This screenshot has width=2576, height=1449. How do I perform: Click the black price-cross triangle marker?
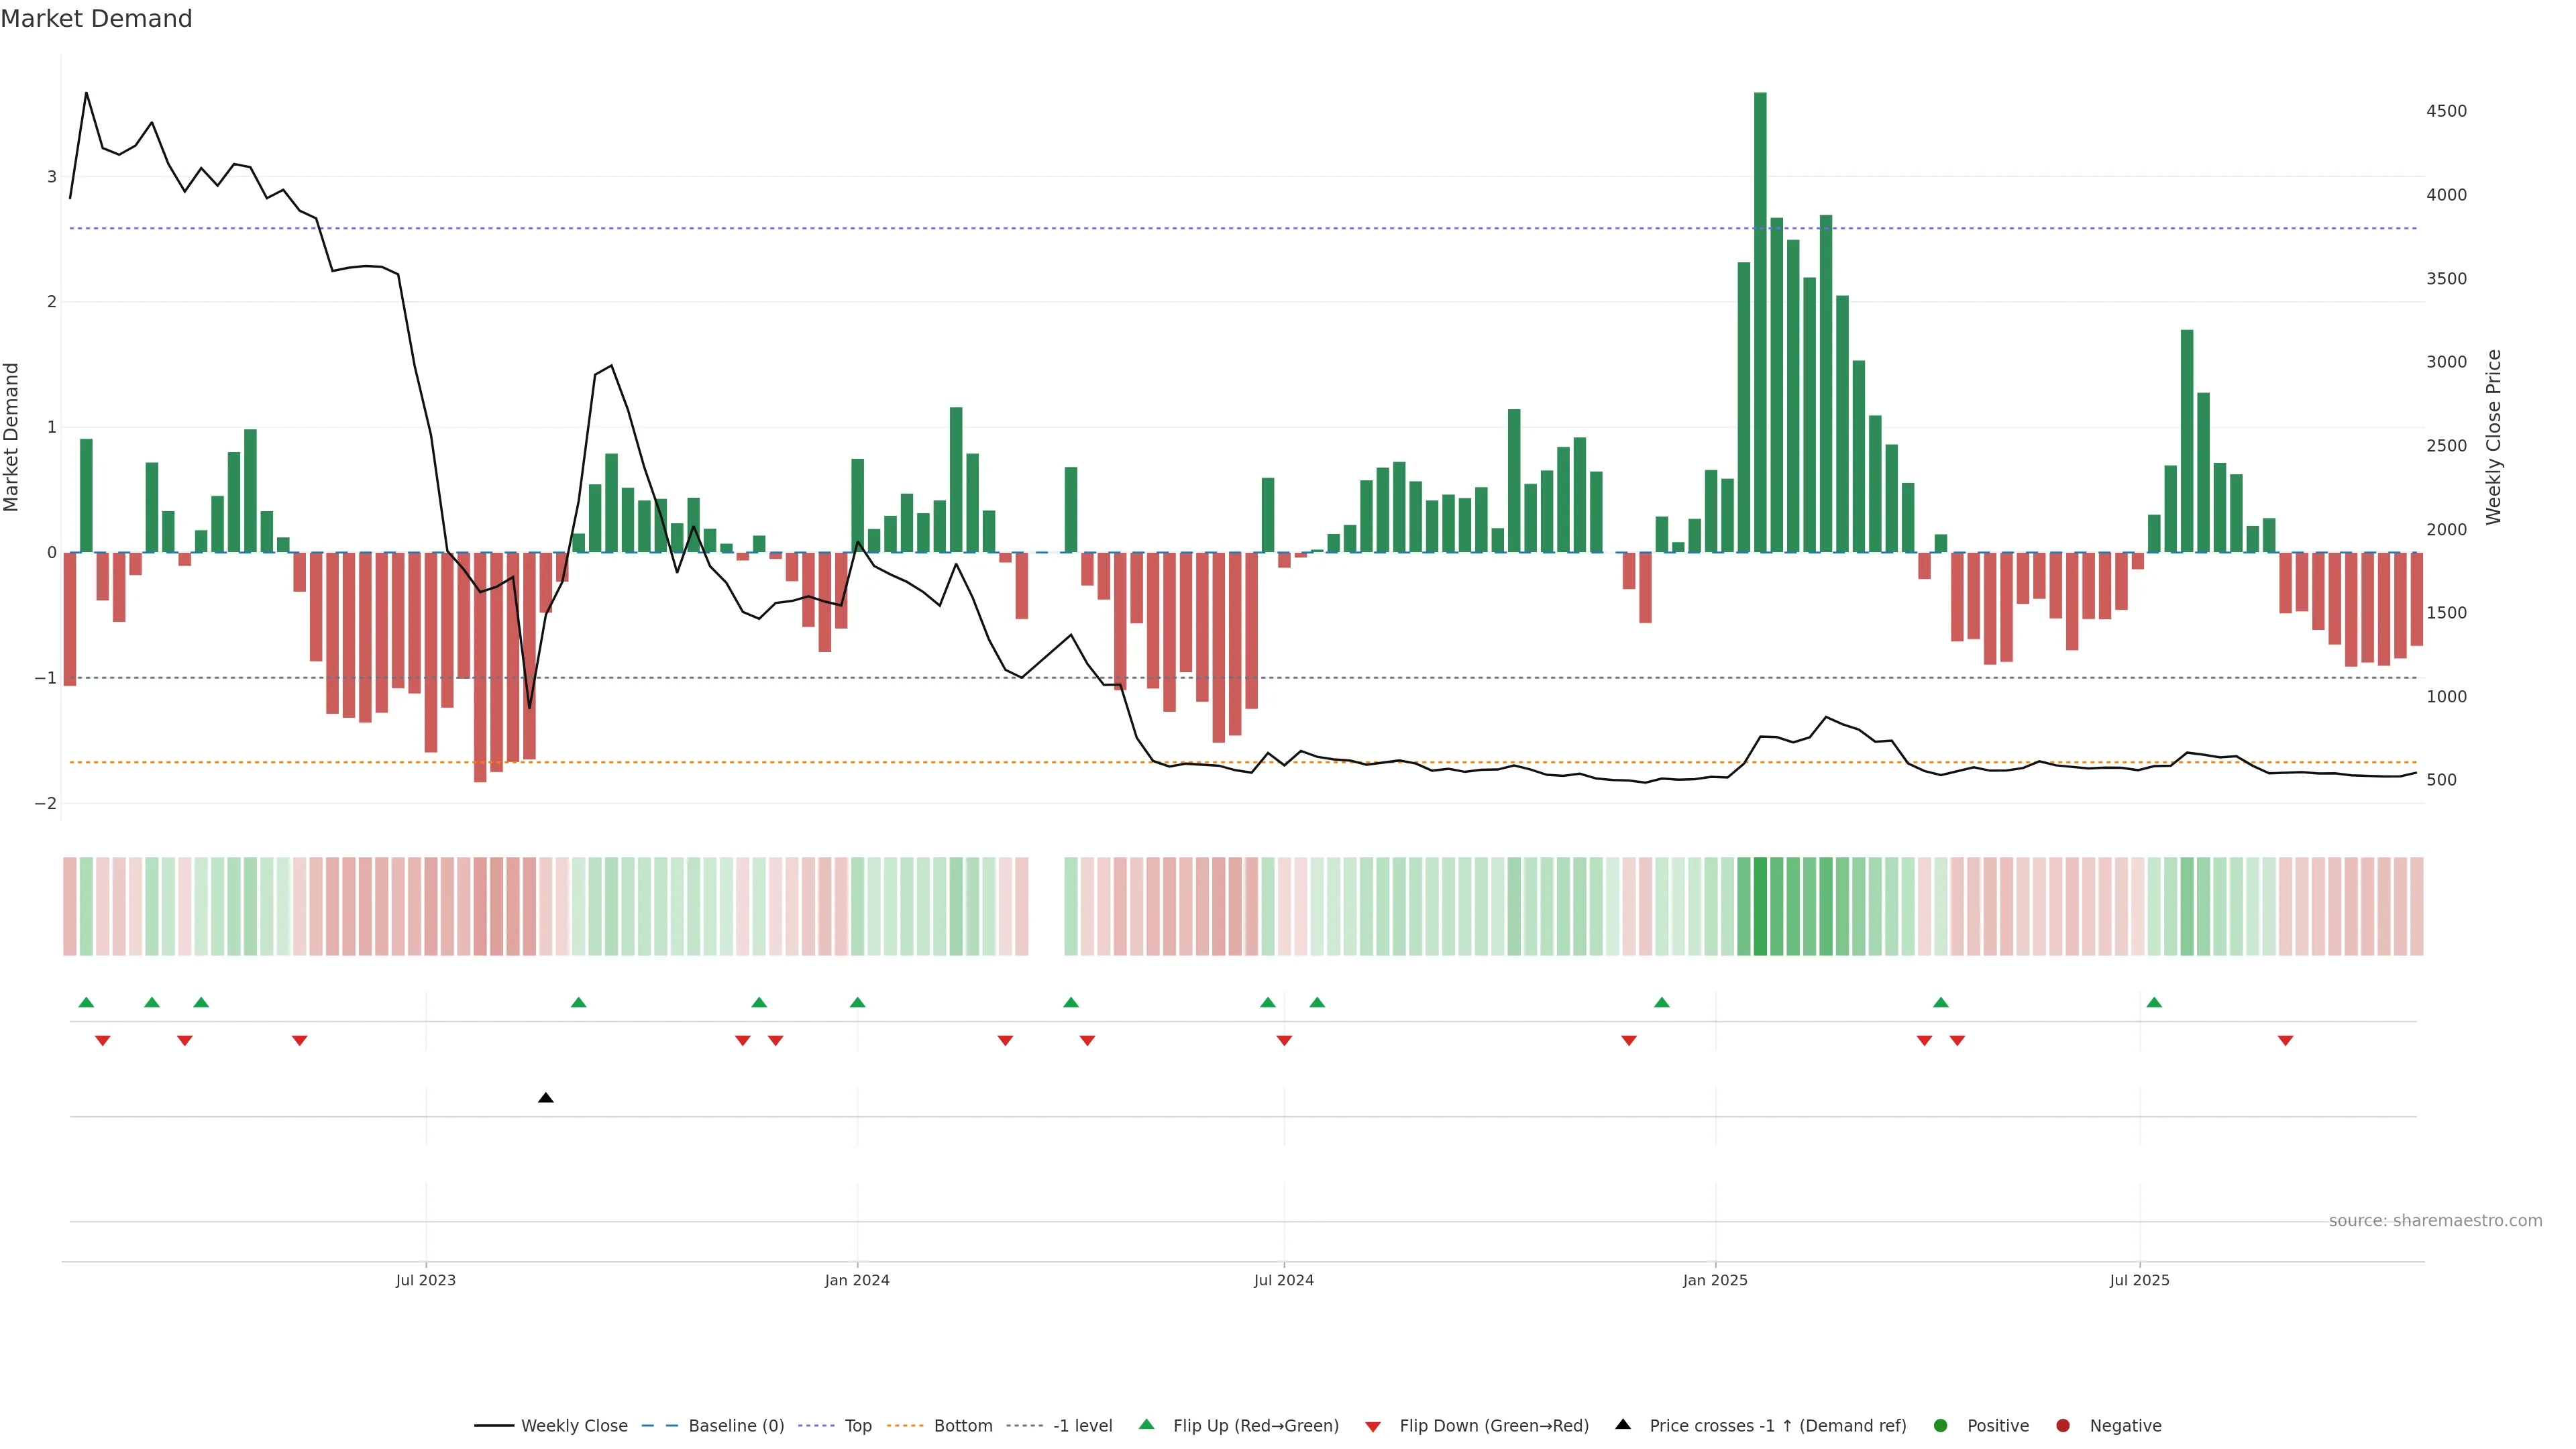545,1098
